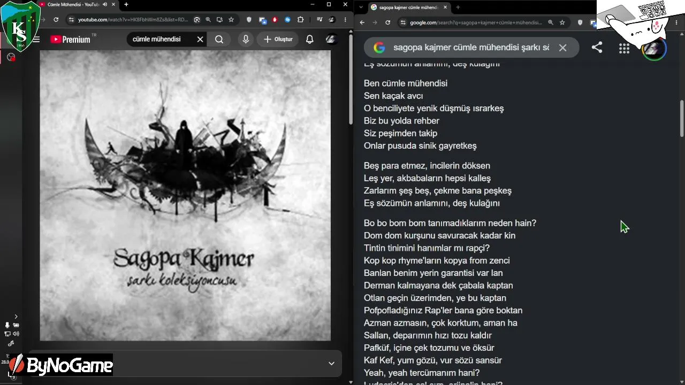Reload the YouTube page
The image size is (685, 385).
point(56,20)
